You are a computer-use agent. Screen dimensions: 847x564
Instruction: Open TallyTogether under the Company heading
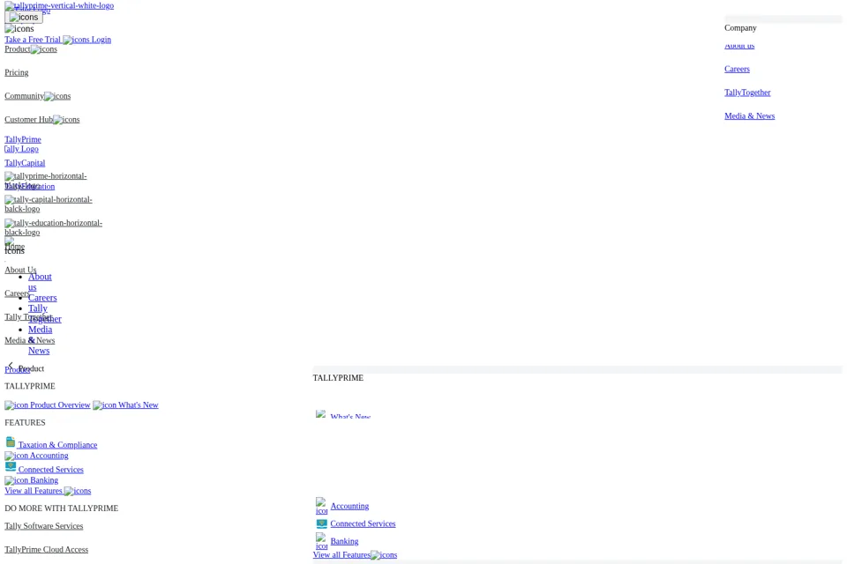[747, 93]
